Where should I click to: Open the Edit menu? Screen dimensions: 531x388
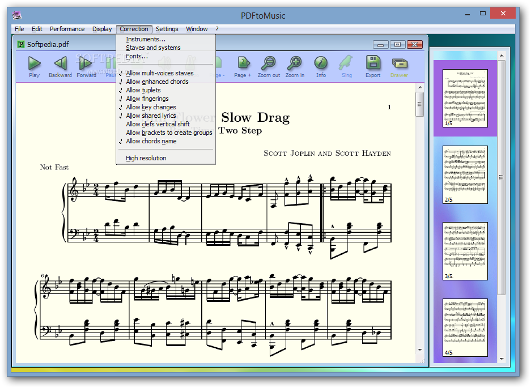(37, 29)
